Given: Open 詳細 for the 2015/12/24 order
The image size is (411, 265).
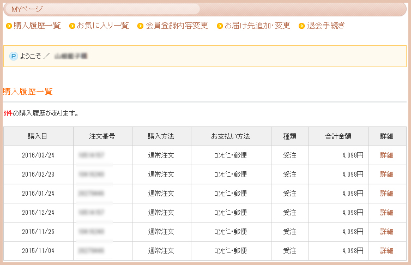Looking at the screenshot, I should coord(386,213).
